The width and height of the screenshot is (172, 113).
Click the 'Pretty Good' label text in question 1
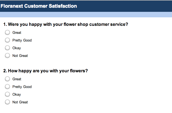(x=22, y=40)
